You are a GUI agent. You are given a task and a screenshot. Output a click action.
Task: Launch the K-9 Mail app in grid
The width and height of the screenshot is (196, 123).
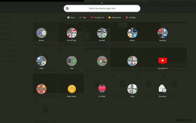(x=102, y=89)
